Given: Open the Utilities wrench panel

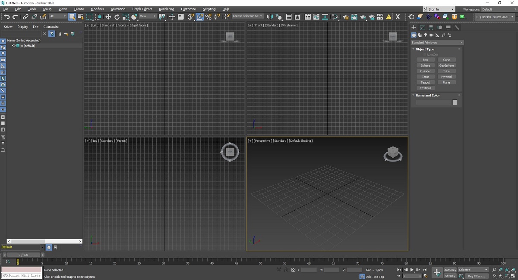Looking at the screenshot, I should pos(457,28).
